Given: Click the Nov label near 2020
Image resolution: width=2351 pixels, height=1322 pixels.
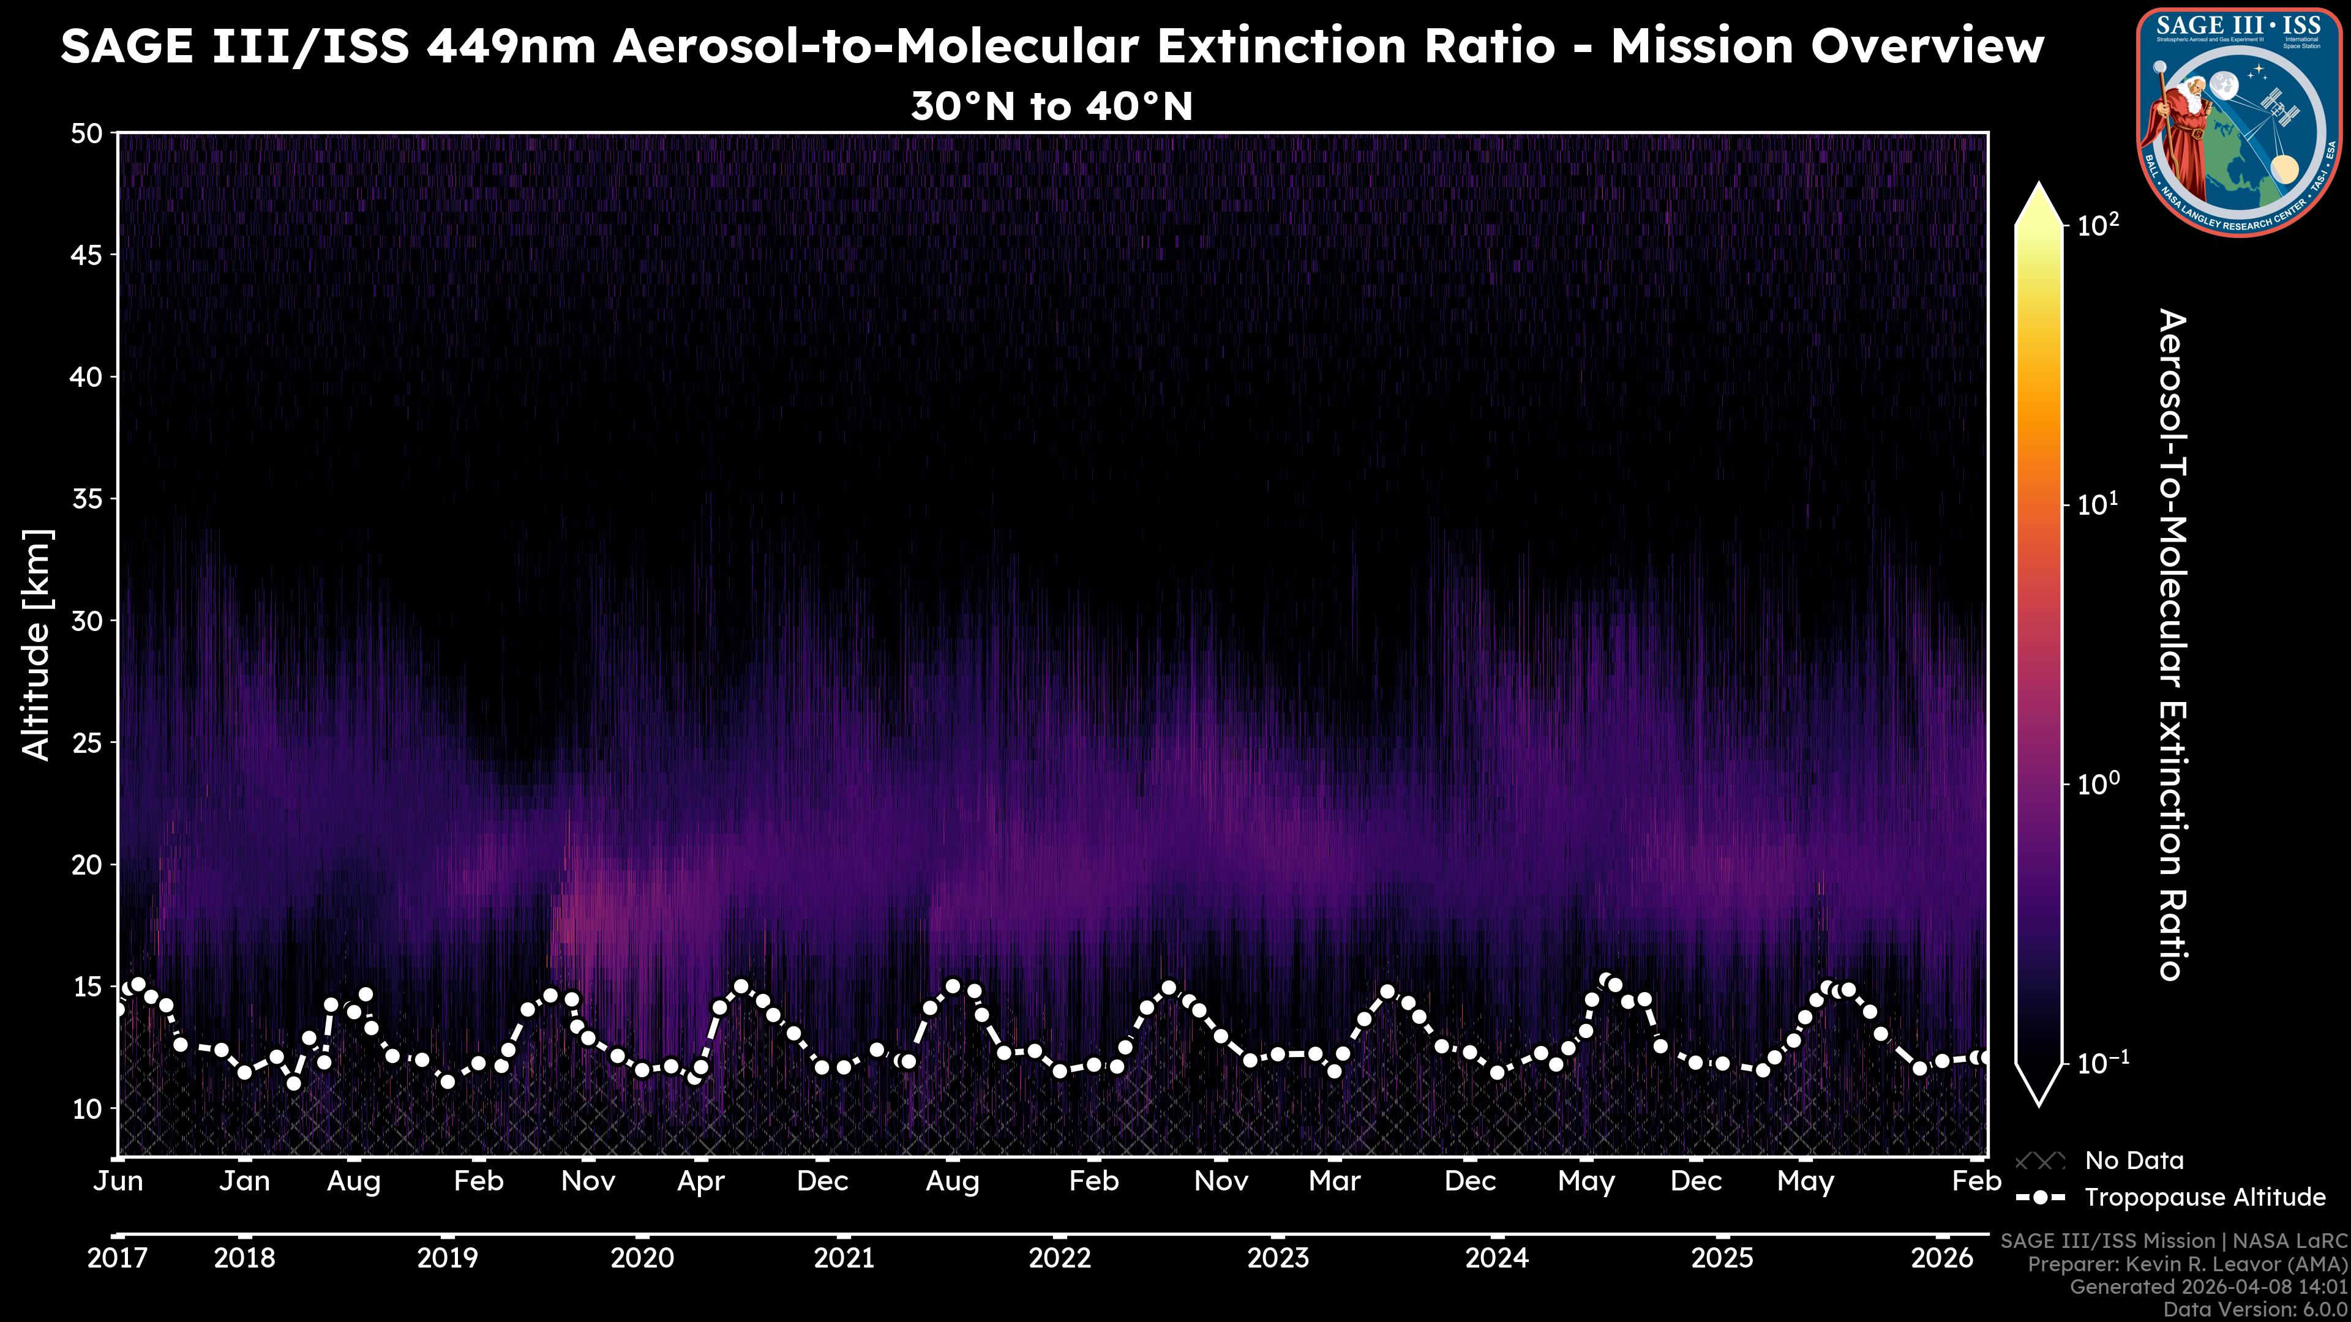Looking at the screenshot, I should point(588,1181).
